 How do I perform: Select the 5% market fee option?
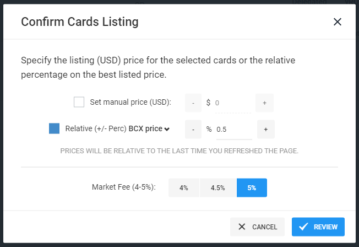[252, 187]
